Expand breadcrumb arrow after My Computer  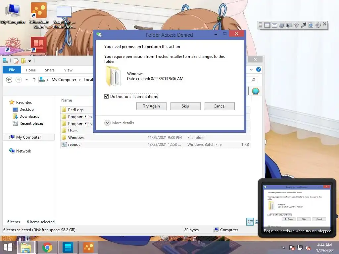[80, 80]
